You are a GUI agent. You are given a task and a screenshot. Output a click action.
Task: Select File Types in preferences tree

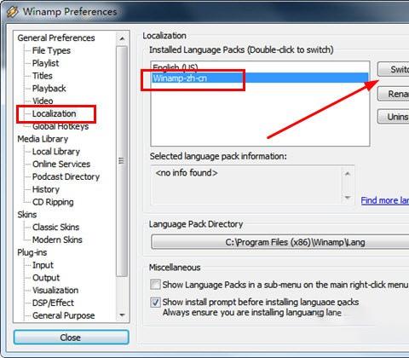coord(51,50)
